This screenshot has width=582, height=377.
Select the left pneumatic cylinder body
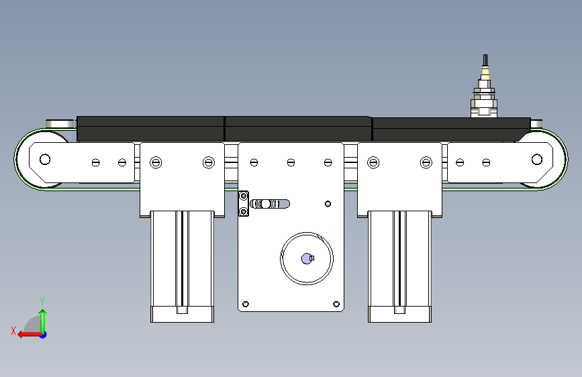(x=182, y=266)
